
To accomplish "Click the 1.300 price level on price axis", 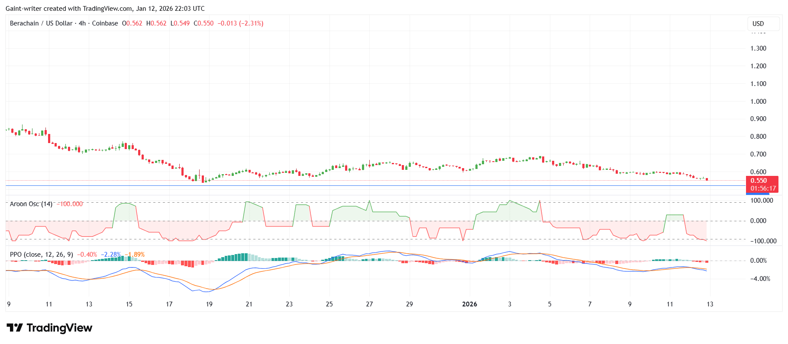I will click(759, 48).
